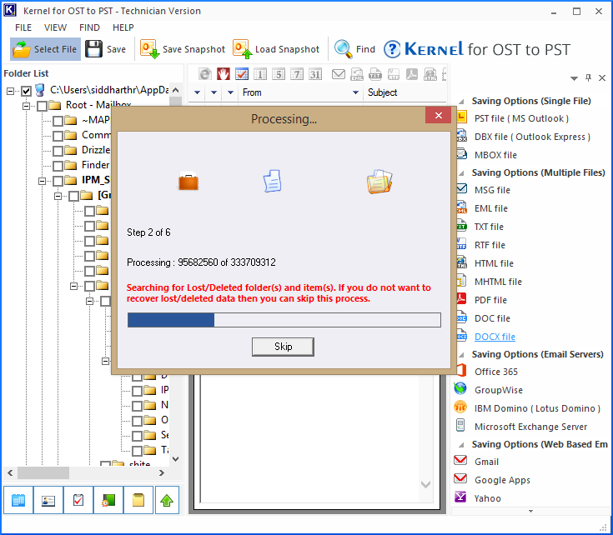
Task: Check the ~MAP folder checkbox
Action: 58,121
